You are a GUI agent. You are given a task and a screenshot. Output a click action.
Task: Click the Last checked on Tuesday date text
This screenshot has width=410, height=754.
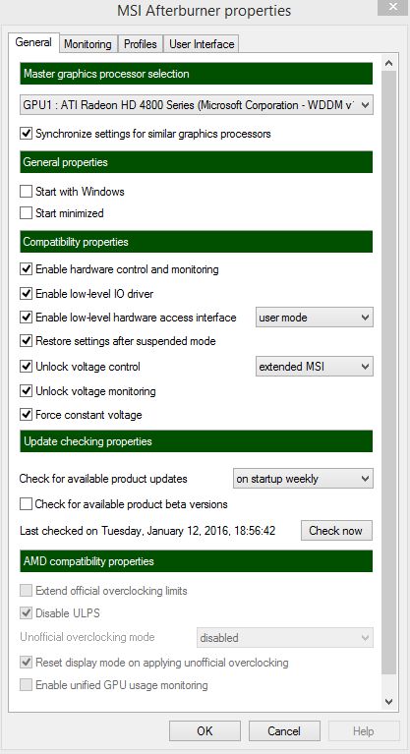[147, 531]
